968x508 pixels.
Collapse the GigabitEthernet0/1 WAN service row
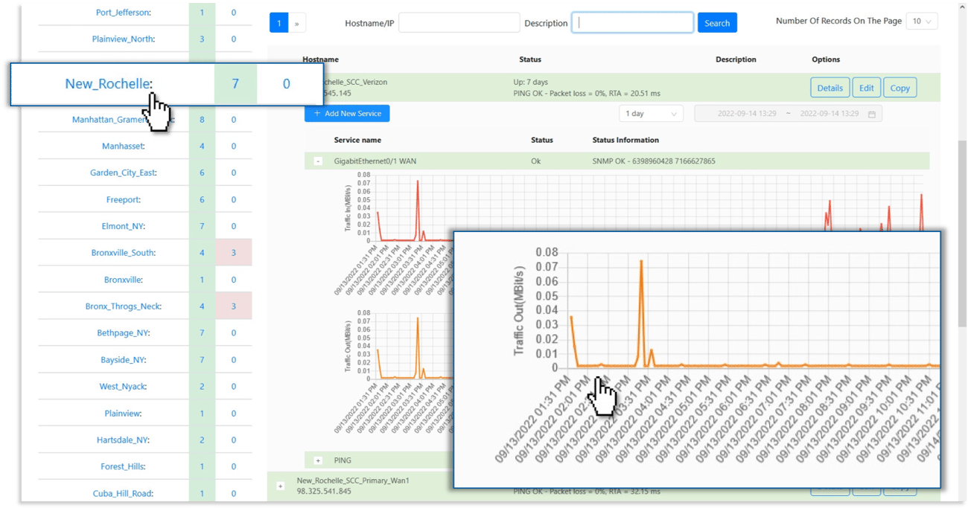[318, 161]
